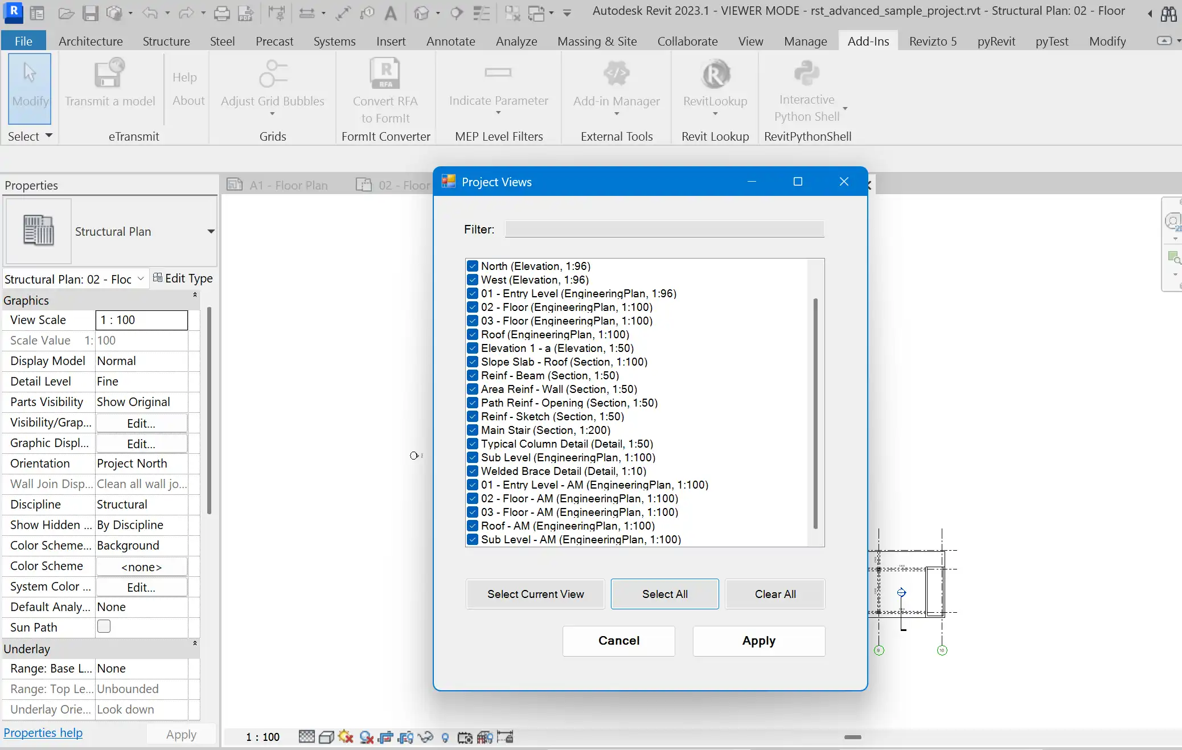Image resolution: width=1182 pixels, height=750 pixels.
Task: Click the Temporary Hide/Isolate glasses icon
Action: pos(425,737)
